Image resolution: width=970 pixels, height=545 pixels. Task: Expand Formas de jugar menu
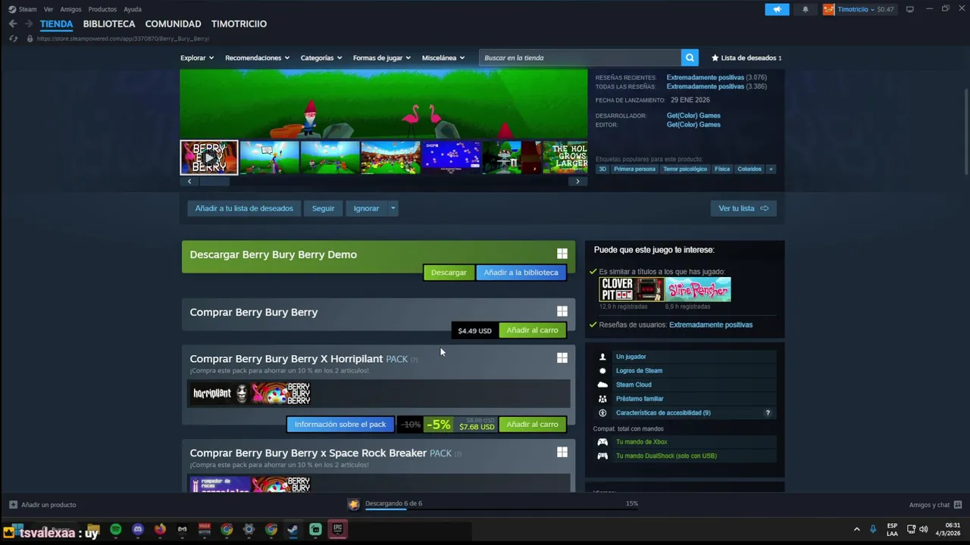(382, 58)
